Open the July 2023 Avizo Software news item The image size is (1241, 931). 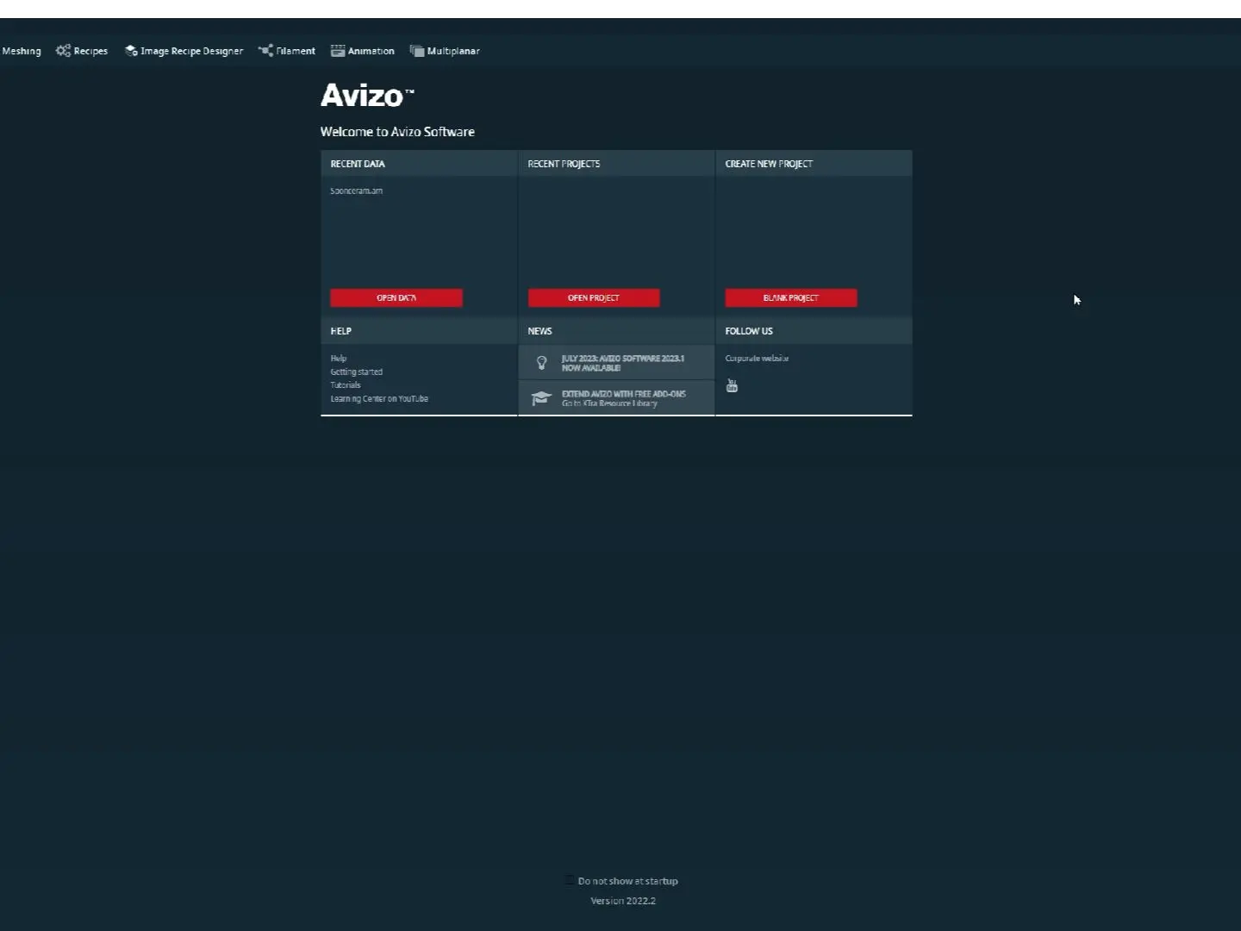pos(616,363)
